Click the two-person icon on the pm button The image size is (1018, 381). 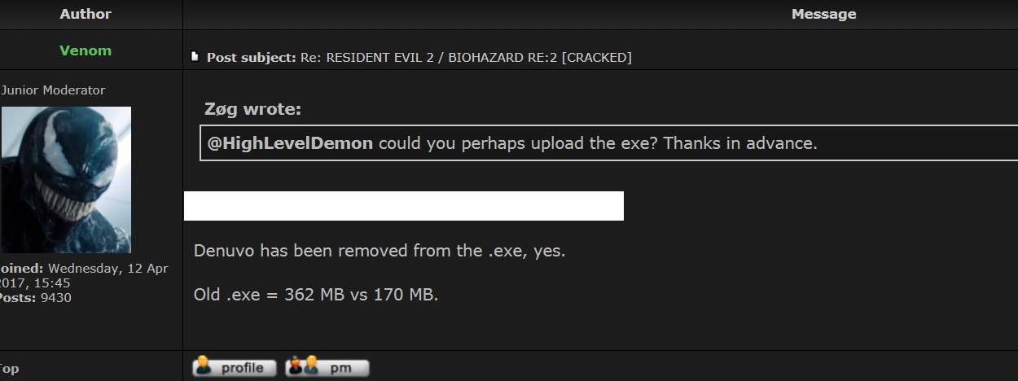304,366
